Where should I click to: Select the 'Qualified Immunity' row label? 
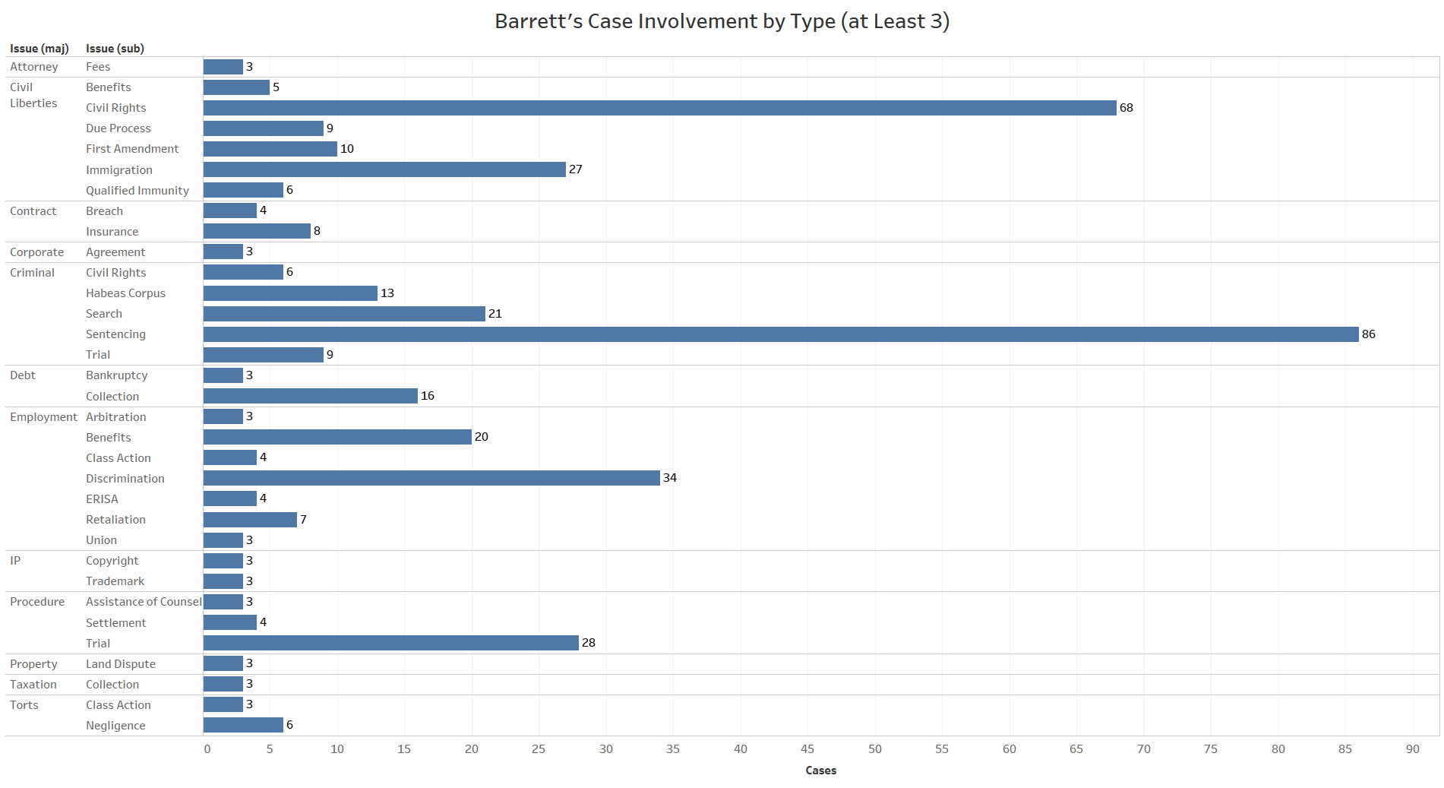[137, 191]
